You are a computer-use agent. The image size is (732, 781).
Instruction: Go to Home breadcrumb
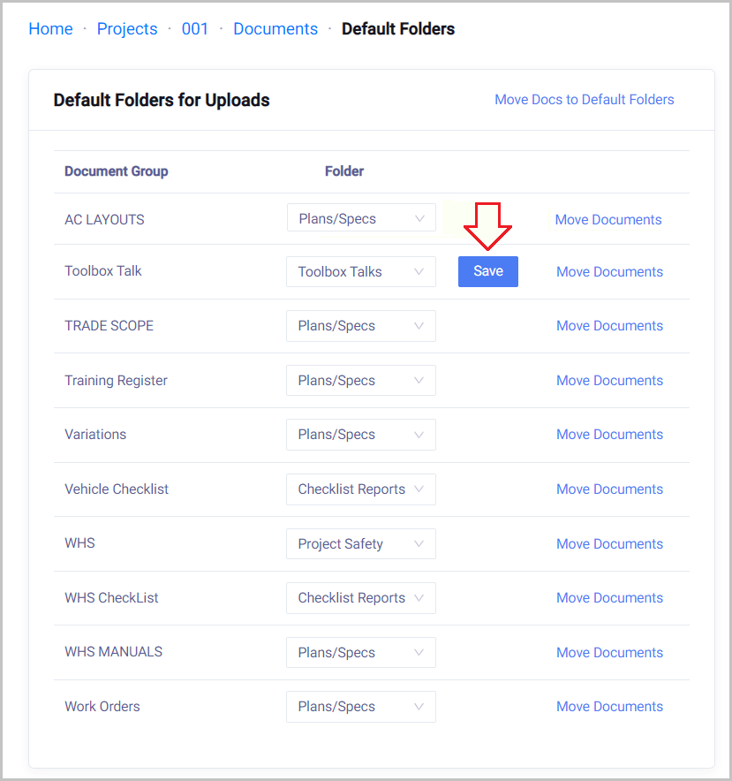(x=50, y=29)
